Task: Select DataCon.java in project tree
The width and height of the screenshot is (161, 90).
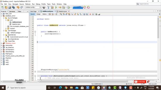Action: pyautogui.click(x=16, y=24)
